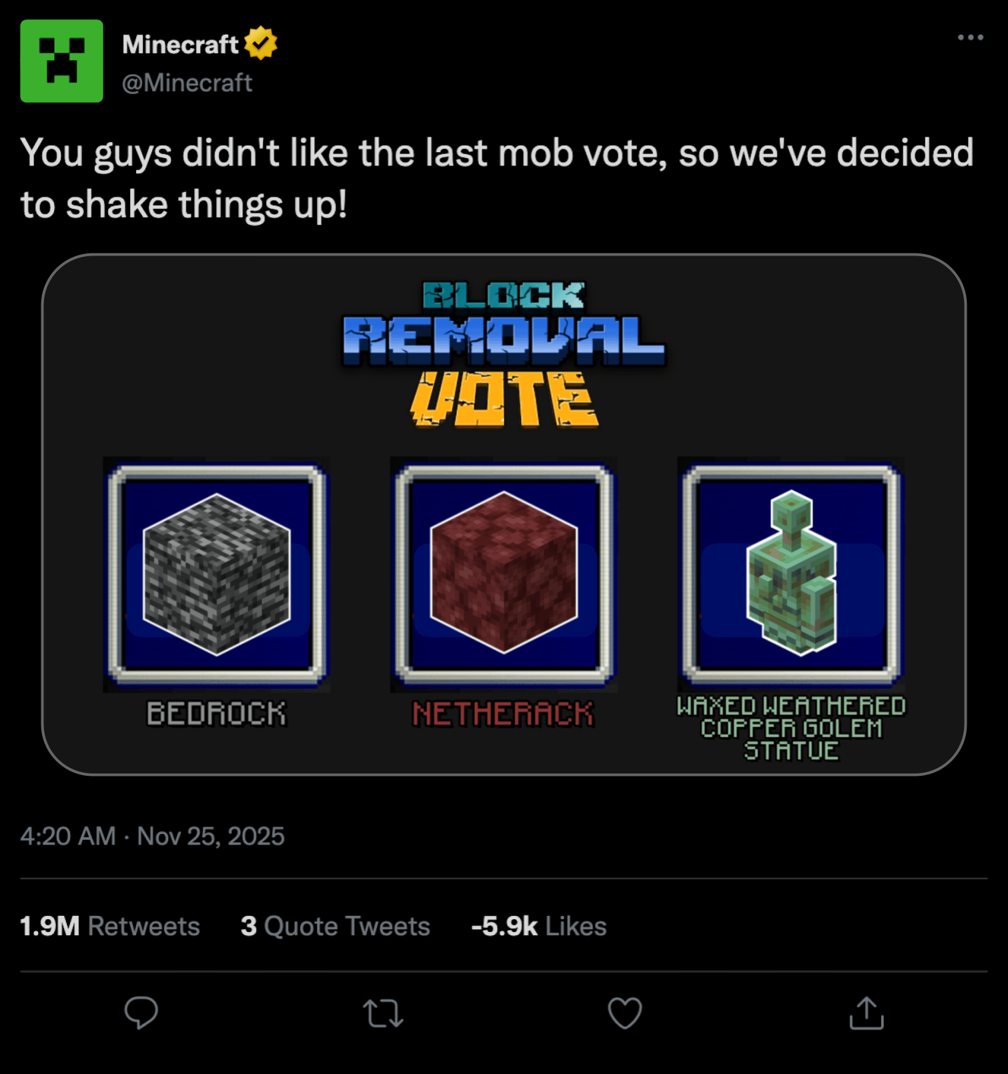
Task: Open the @Minecraft handle link
Action: tap(187, 83)
